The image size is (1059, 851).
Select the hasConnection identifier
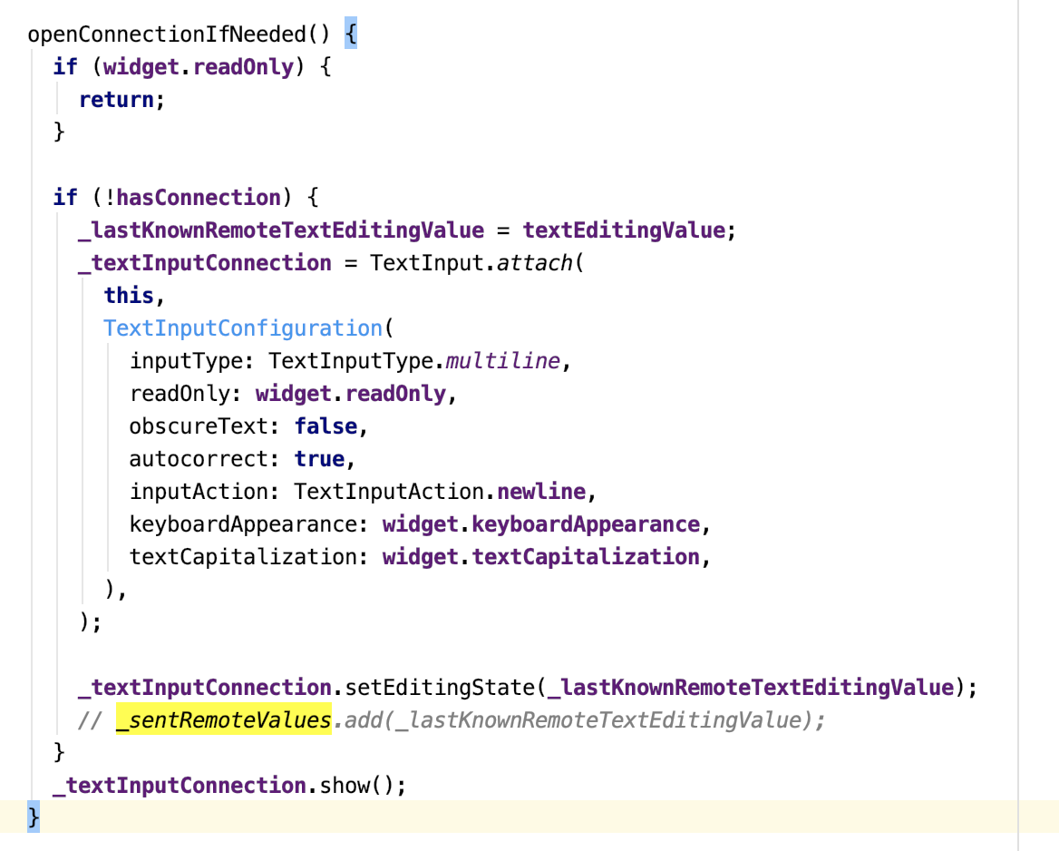(195, 197)
